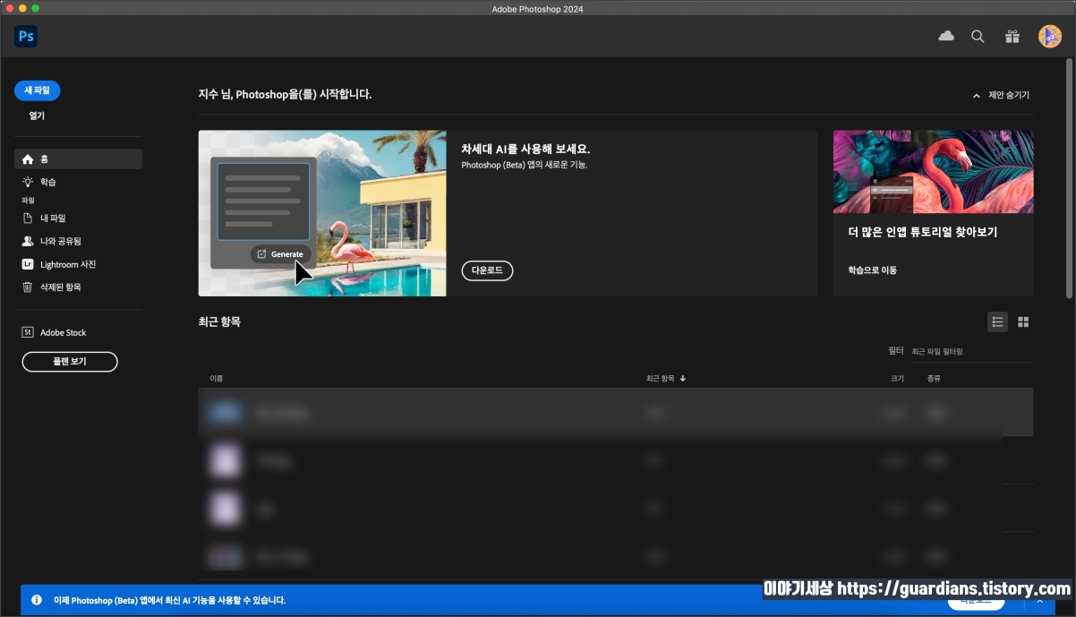The height and width of the screenshot is (617, 1076).
Task: Click the home house icon
Action: tap(28, 159)
